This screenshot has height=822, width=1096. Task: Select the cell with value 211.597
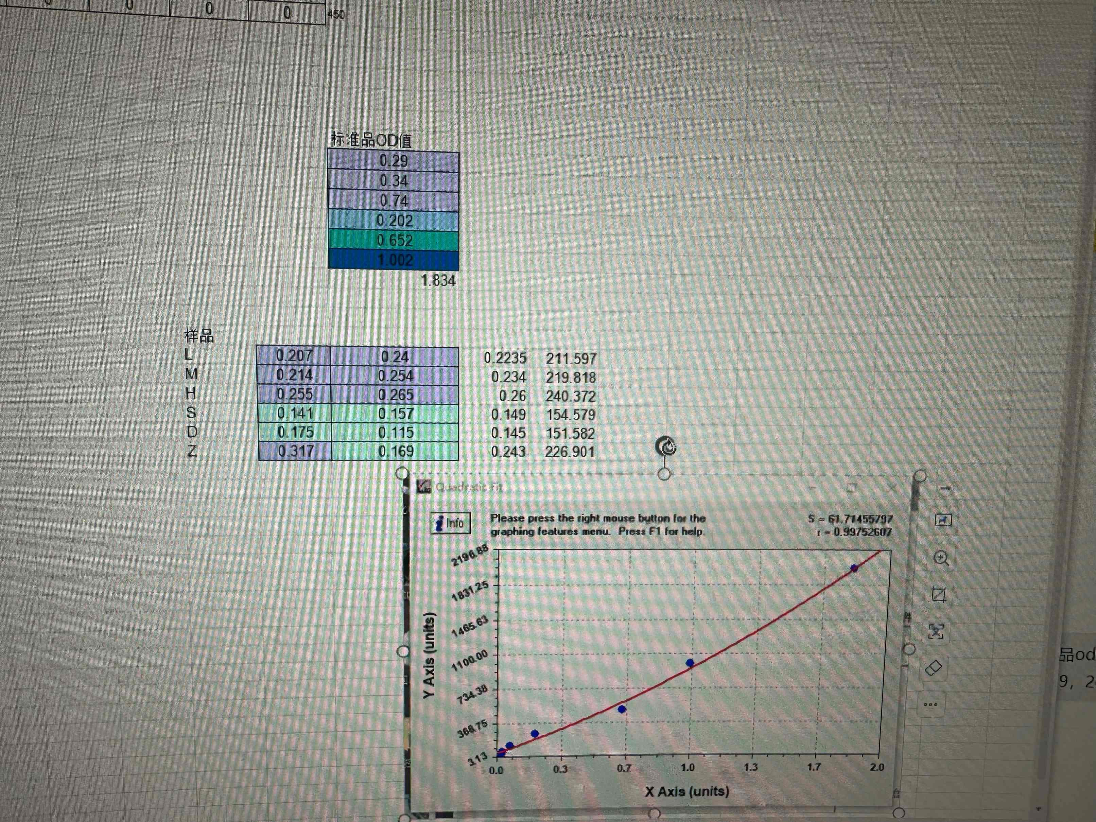coord(571,359)
